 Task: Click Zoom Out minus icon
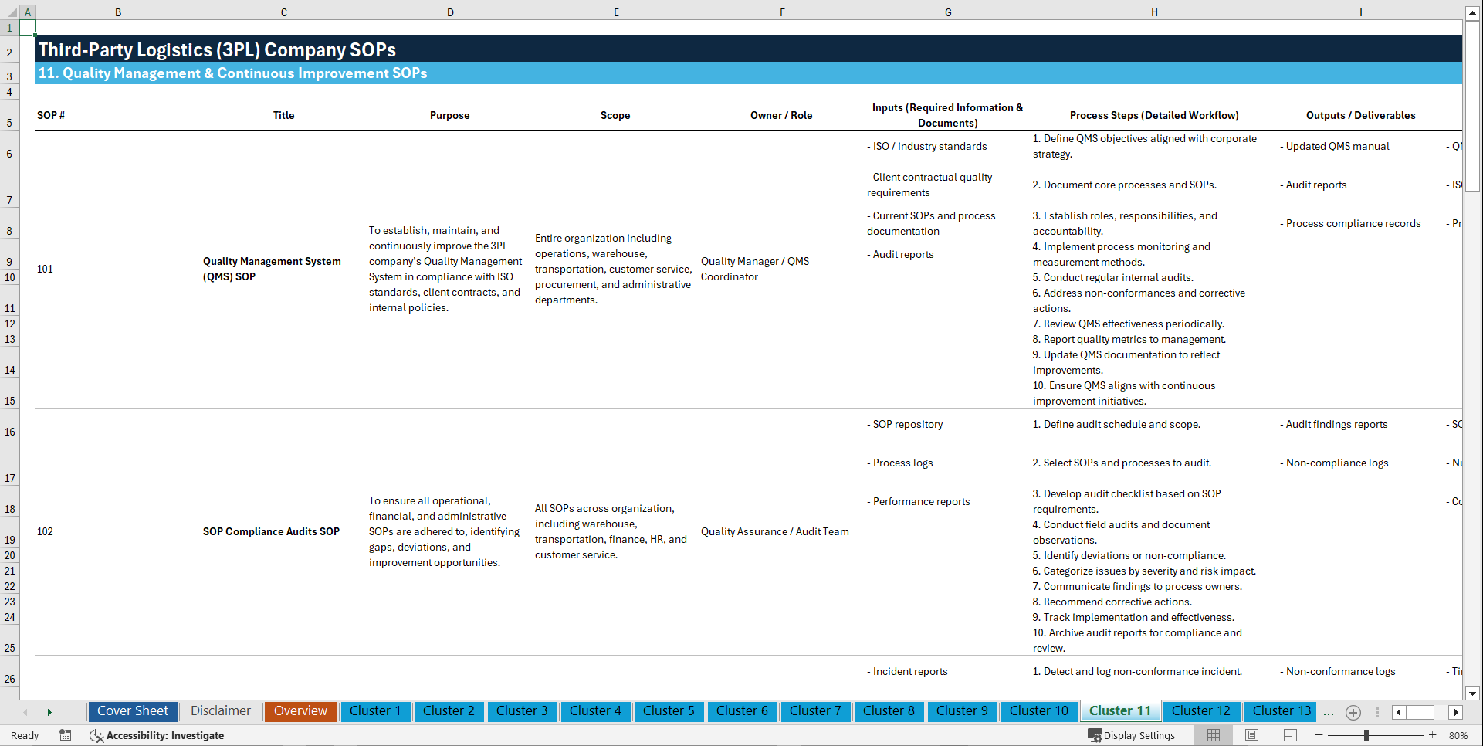(x=1320, y=735)
